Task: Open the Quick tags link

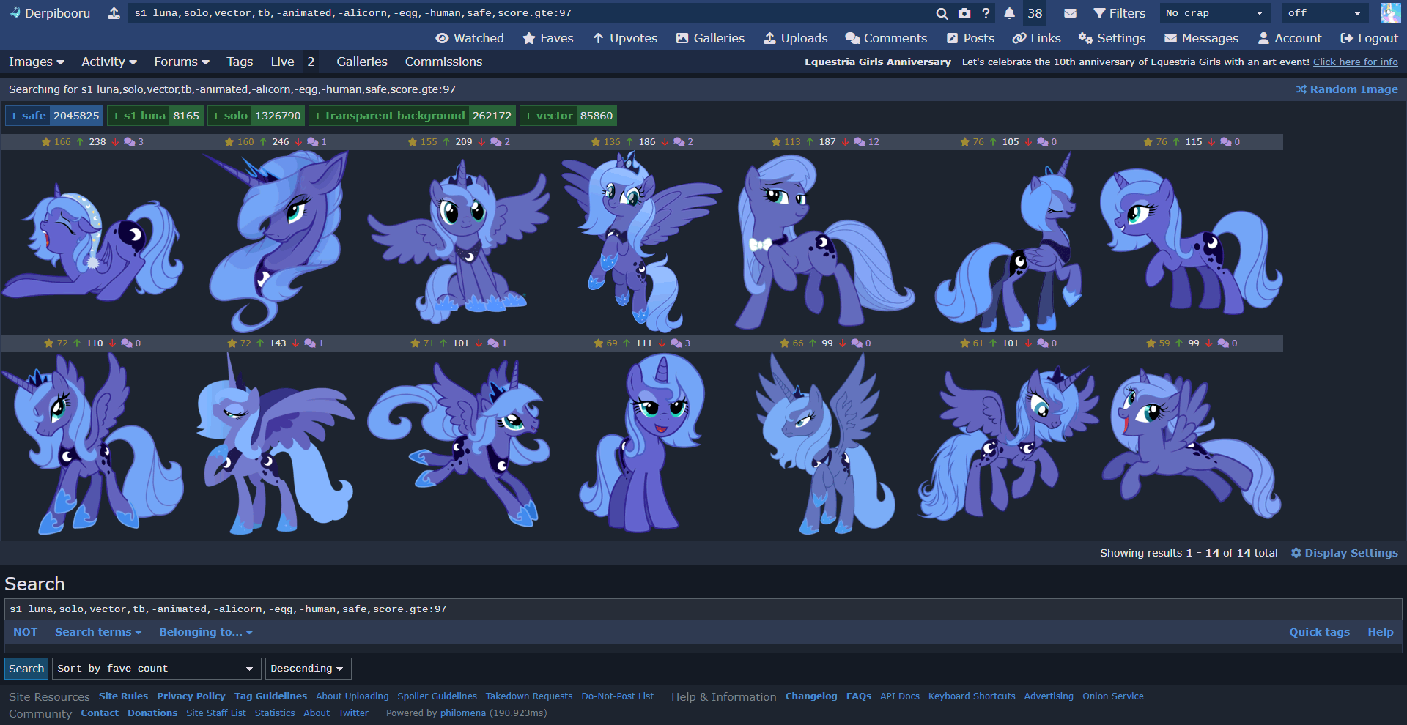Action: coord(1319,632)
